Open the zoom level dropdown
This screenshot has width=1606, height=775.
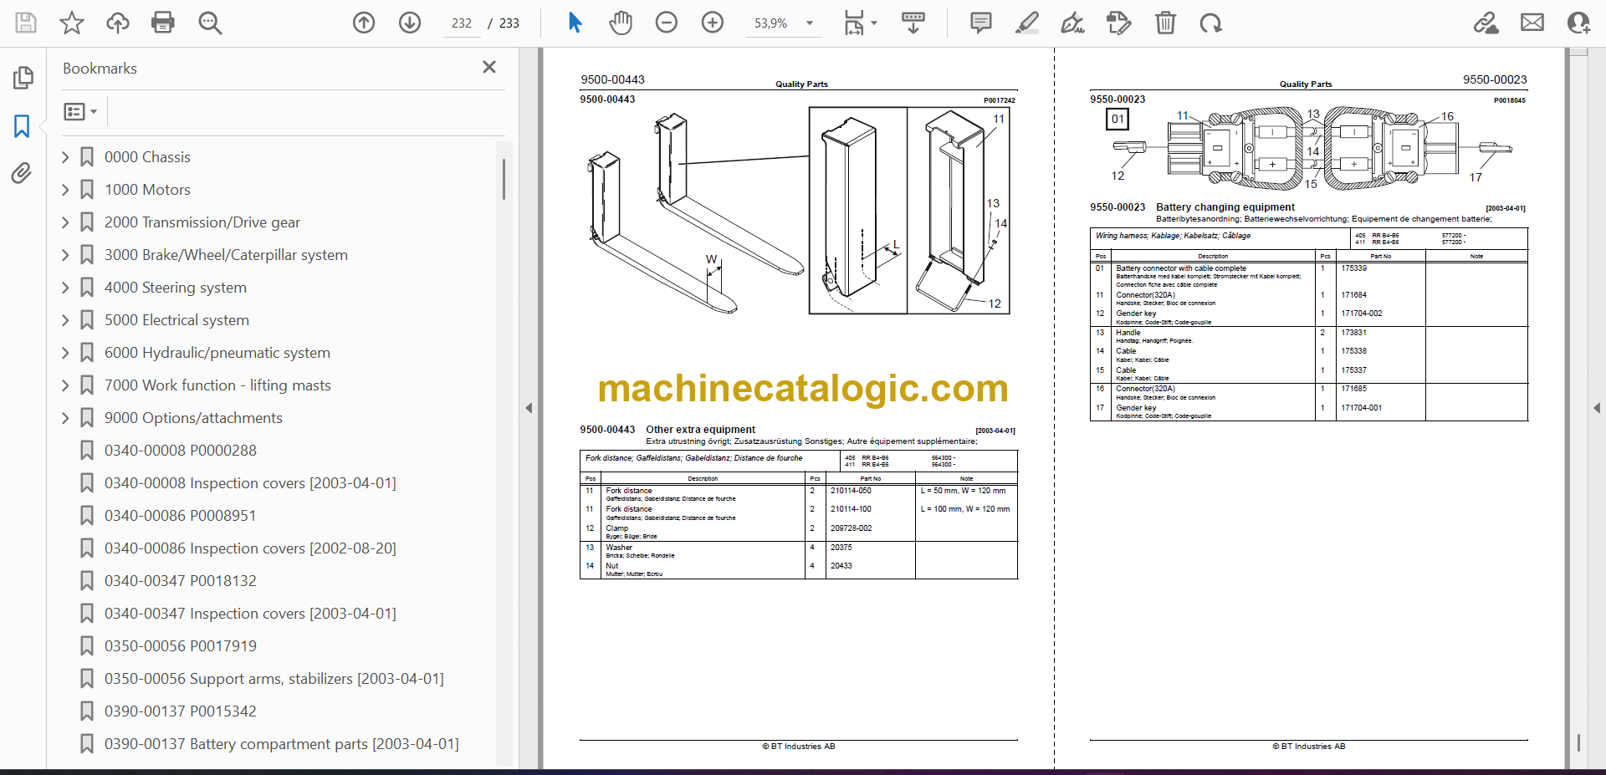click(x=809, y=23)
